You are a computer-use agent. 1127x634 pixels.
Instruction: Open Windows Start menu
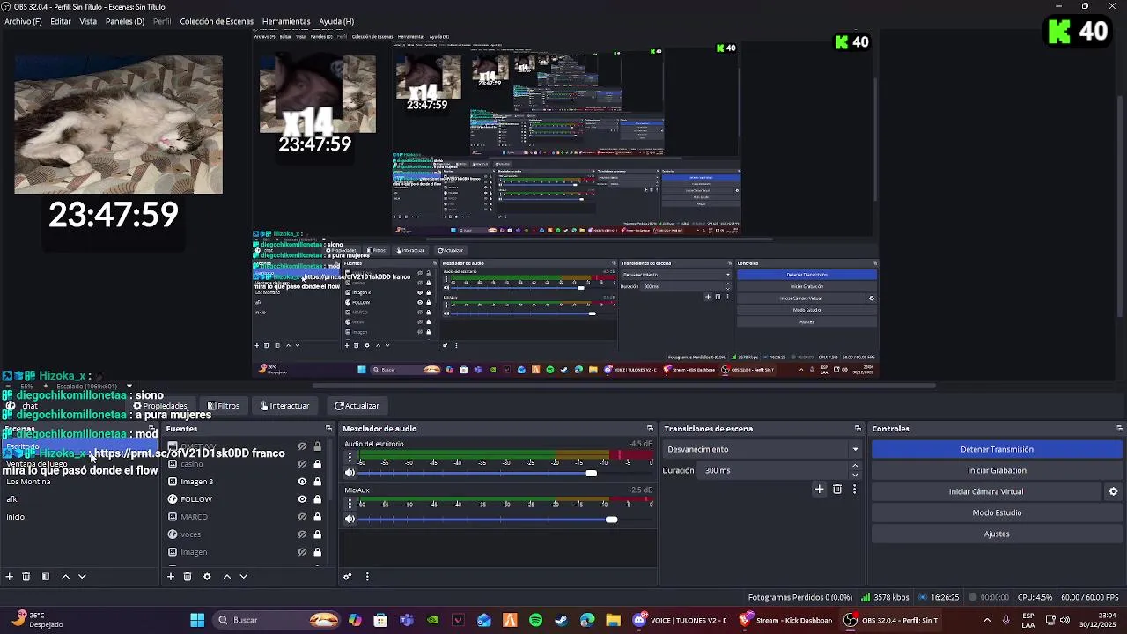pyautogui.click(x=197, y=620)
